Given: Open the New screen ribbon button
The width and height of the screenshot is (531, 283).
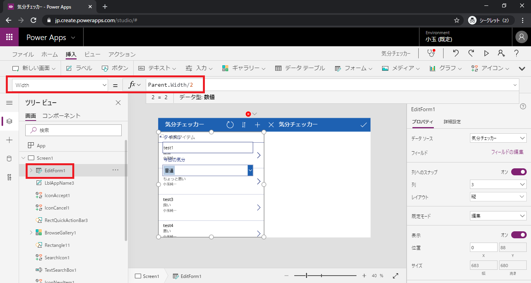Looking at the screenshot, I should pyautogui.click(x=34, y=68).
